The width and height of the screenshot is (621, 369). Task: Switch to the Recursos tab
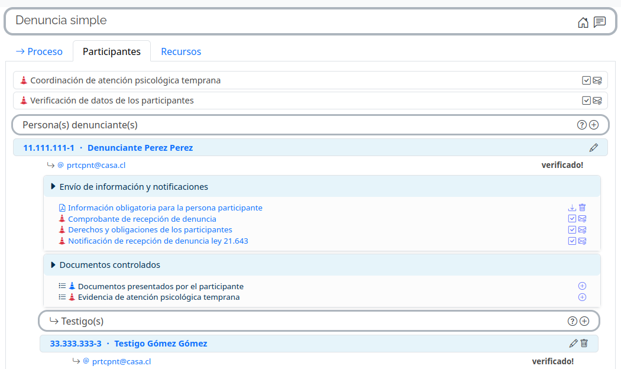[181, 51]
